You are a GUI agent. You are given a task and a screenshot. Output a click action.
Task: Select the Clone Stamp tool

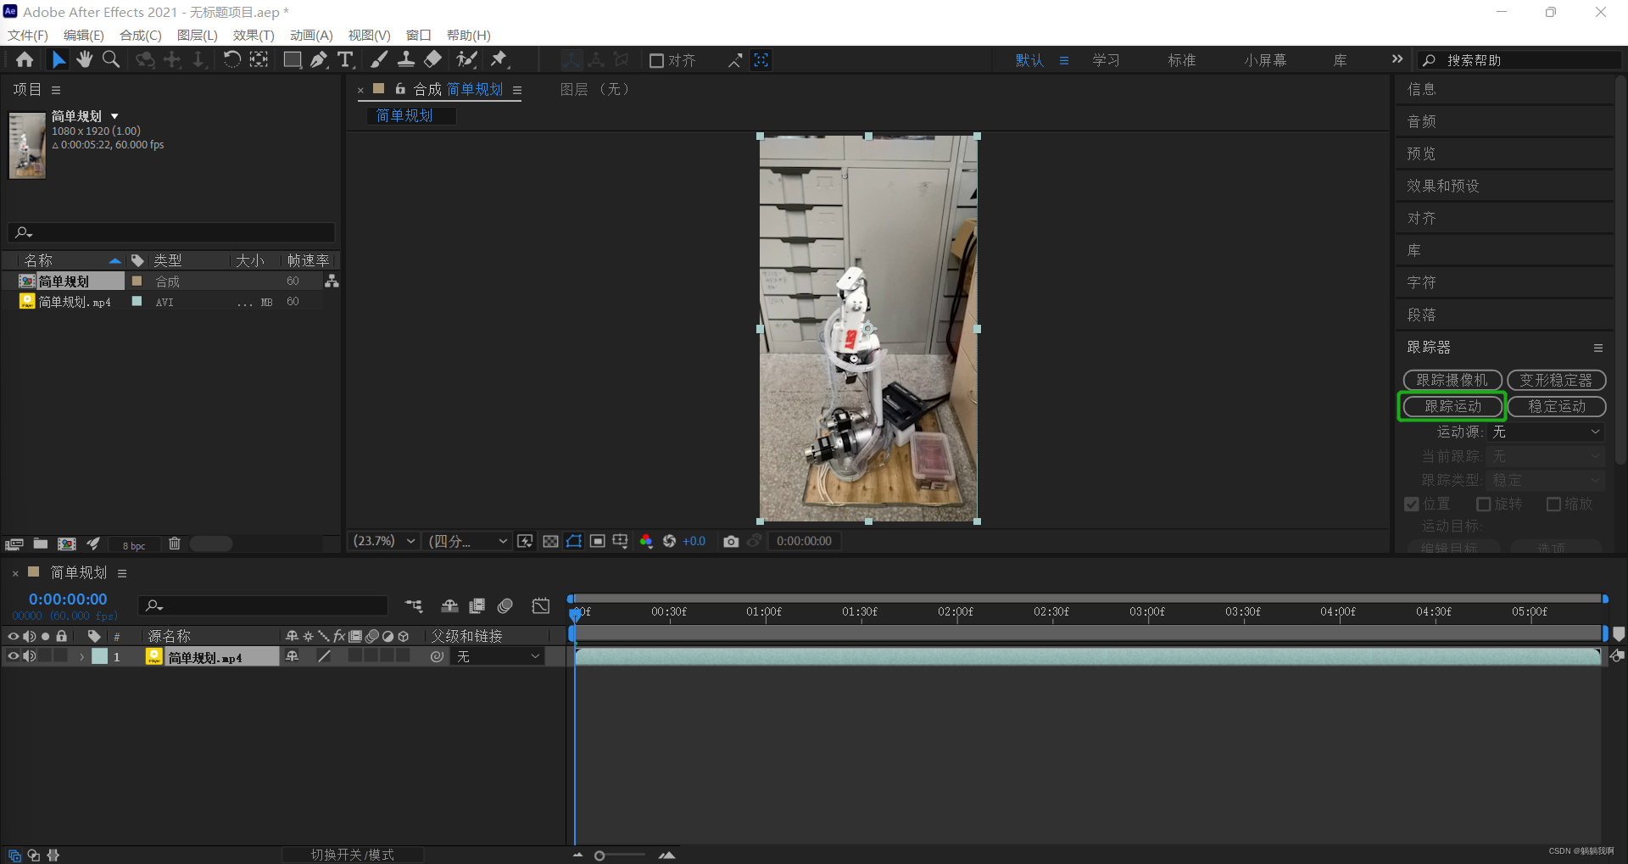click(x=406, y=59)
